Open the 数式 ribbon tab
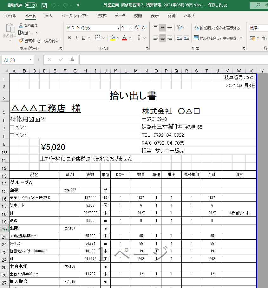 (102, 16)
